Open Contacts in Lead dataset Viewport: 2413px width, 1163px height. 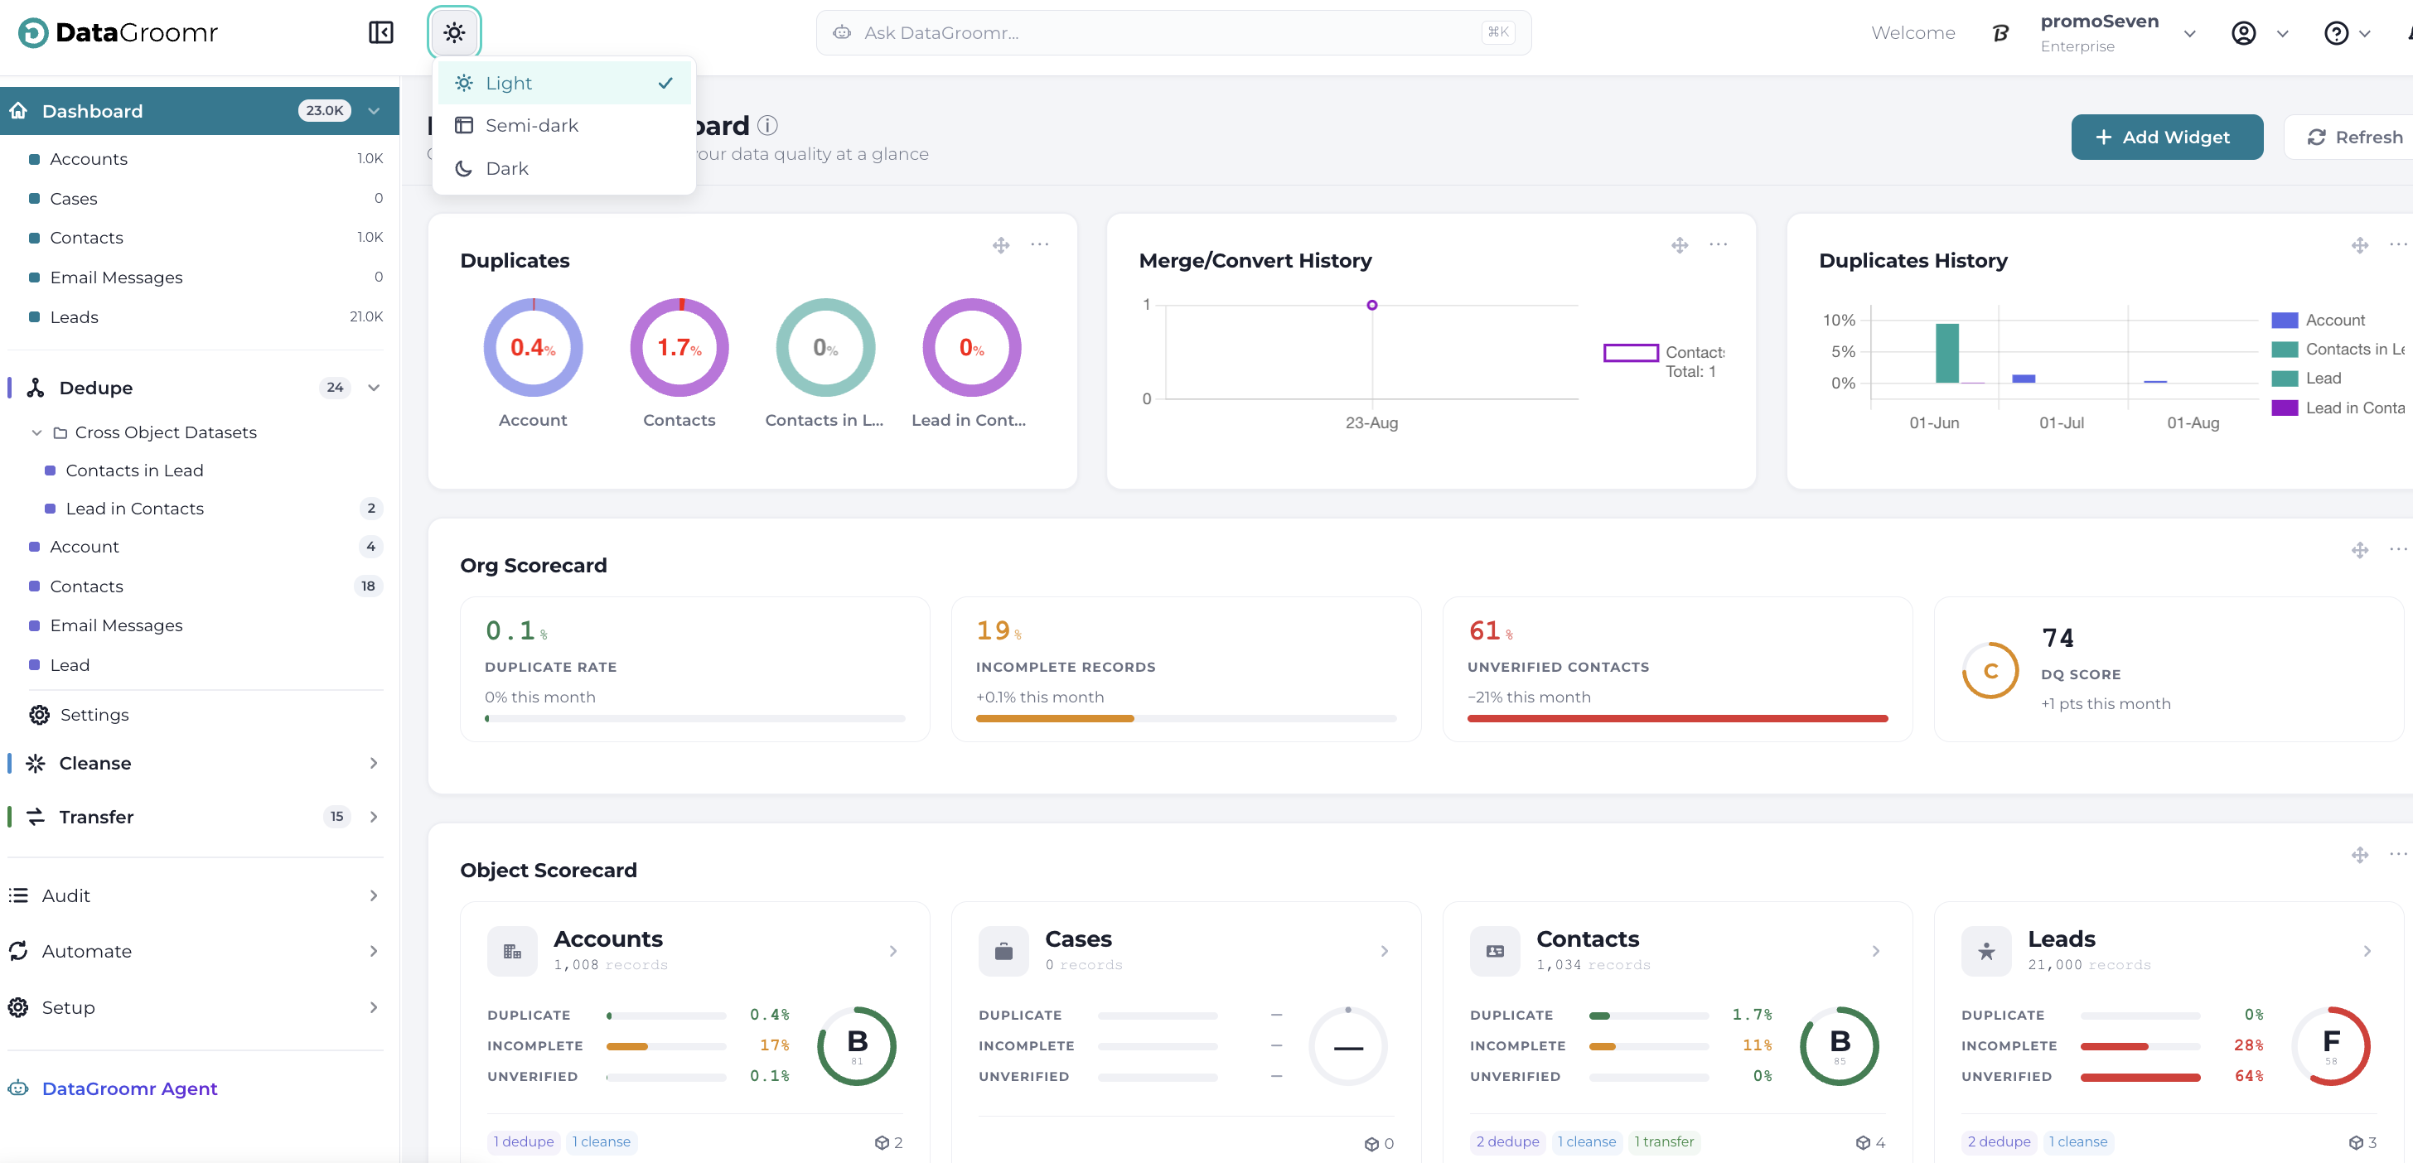[214, 470]
